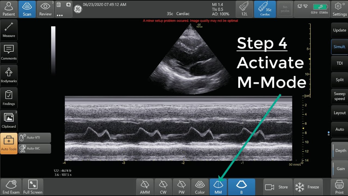Open the Bodymarks panel
Viewport: 348px width, 196px height.
click(x=9, y=75)
